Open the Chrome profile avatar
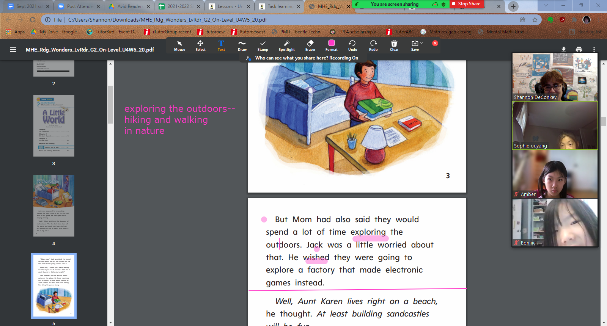The height and width of the screenshot is (326, 607). click(x=587, y=20)
